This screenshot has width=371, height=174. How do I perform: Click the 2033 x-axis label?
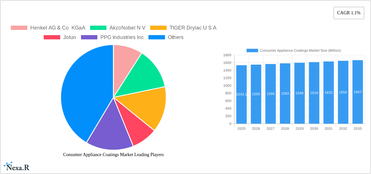click(358, 128)
